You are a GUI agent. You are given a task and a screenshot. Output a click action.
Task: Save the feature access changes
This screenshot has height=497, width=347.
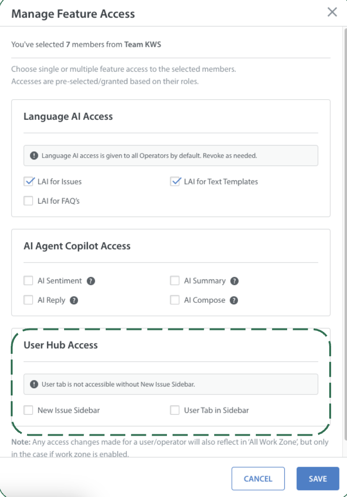click(x=318, y=479)
